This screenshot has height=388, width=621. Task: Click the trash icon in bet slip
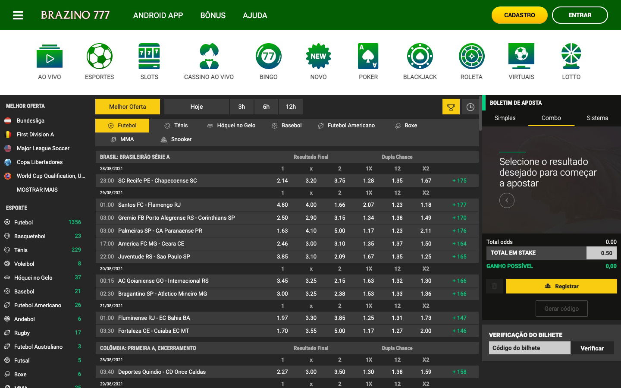(494, 286)
